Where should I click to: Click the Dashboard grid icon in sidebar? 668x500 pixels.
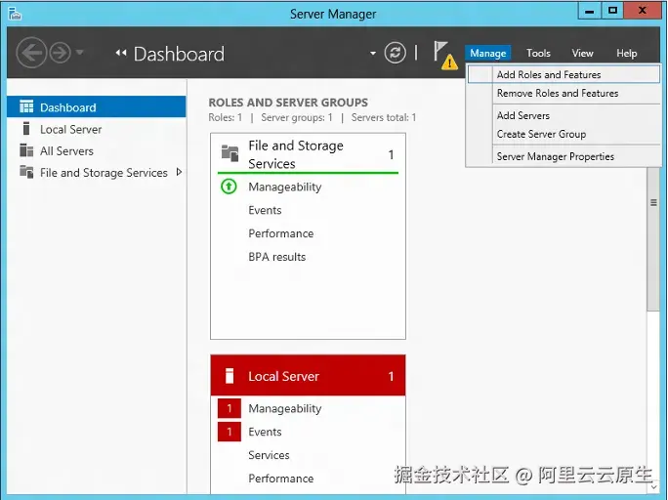coord(26,106)
